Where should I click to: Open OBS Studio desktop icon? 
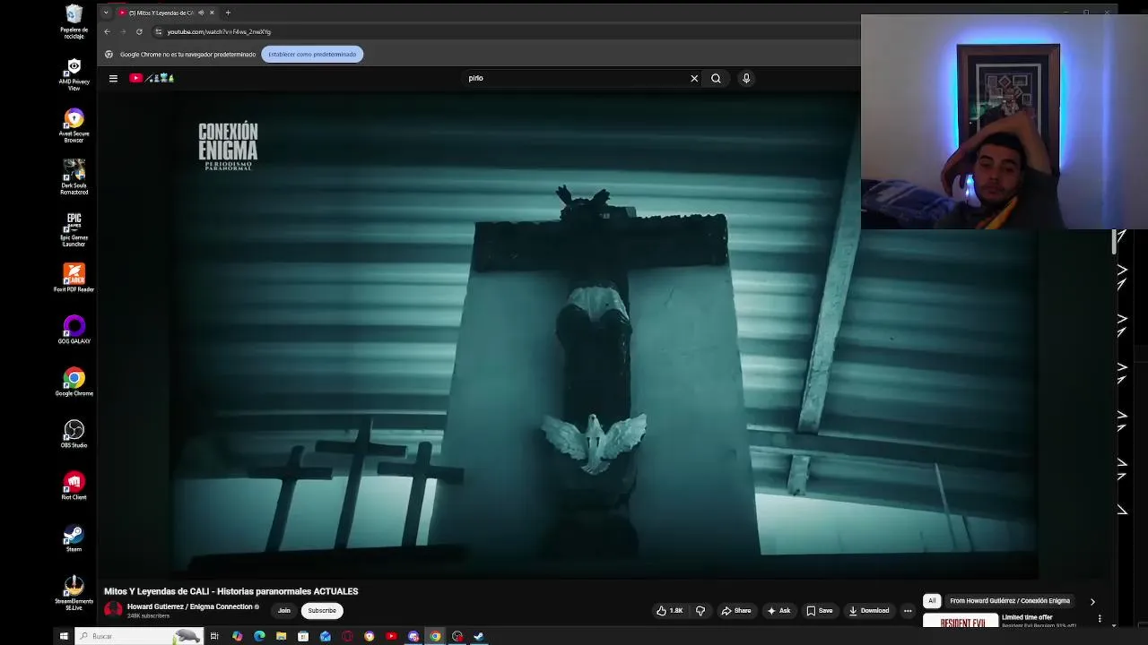(74, 434)
